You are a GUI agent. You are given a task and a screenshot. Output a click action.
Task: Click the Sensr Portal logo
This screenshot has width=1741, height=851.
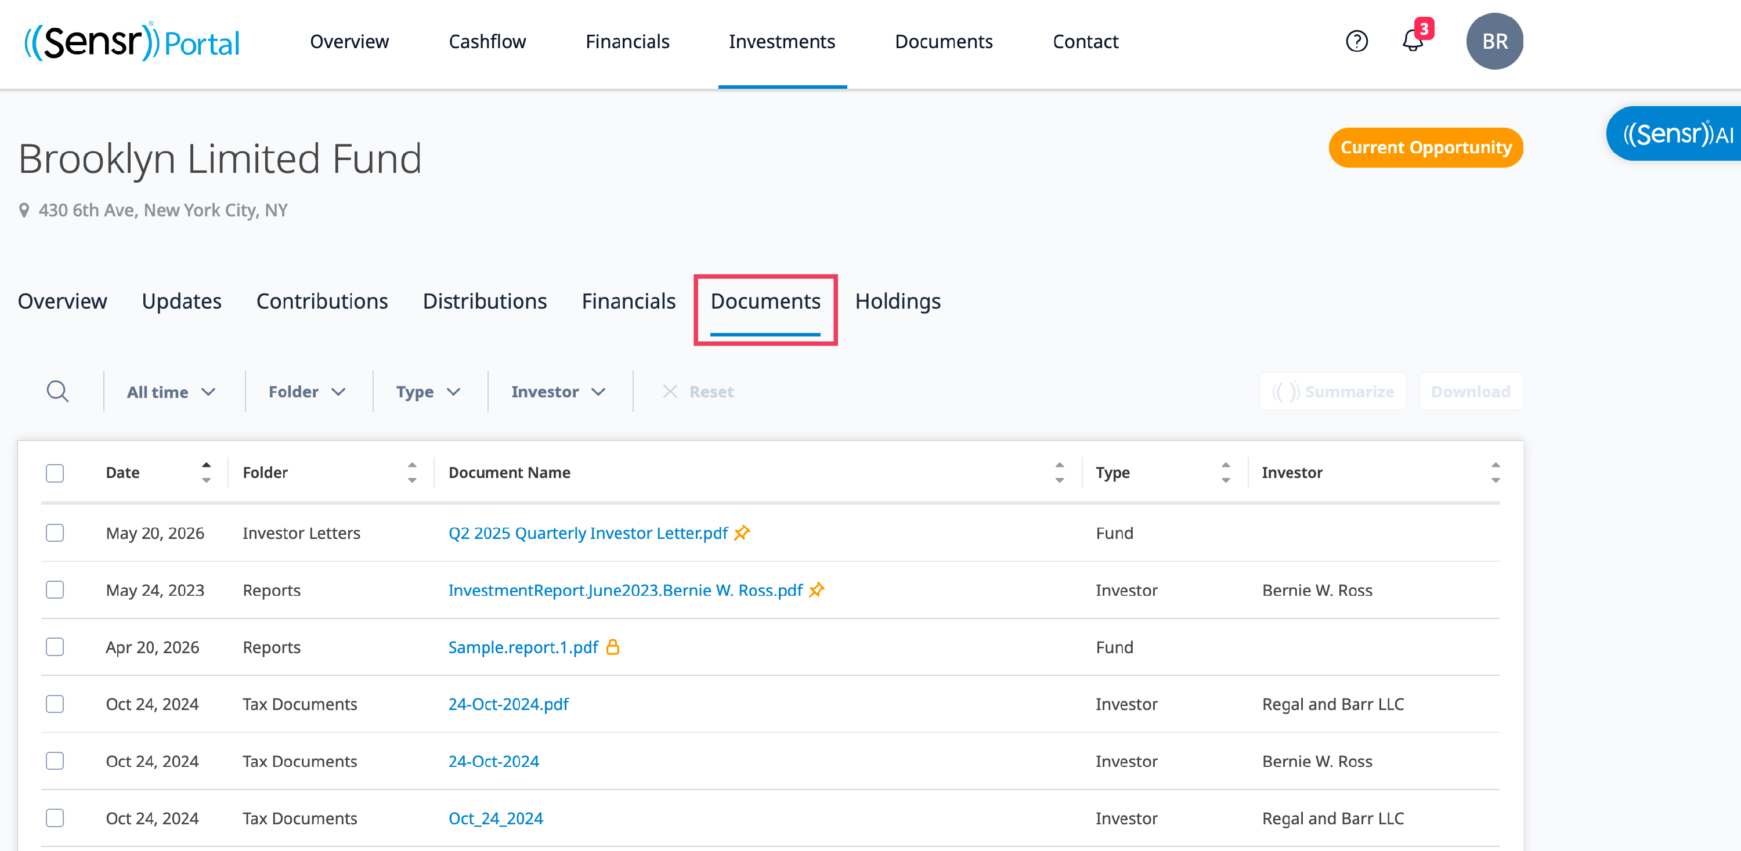click(132, 42)
